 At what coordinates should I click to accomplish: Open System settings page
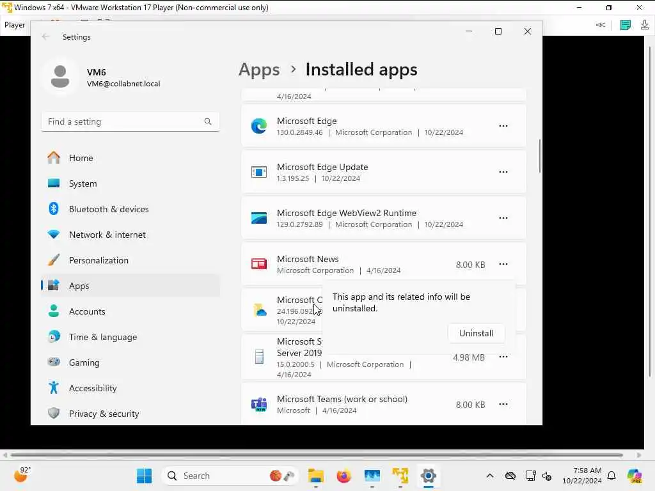coord(130,183)
